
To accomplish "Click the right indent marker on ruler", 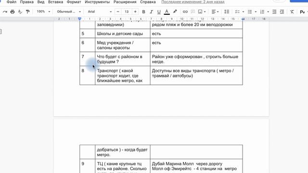I will point(243,19).
